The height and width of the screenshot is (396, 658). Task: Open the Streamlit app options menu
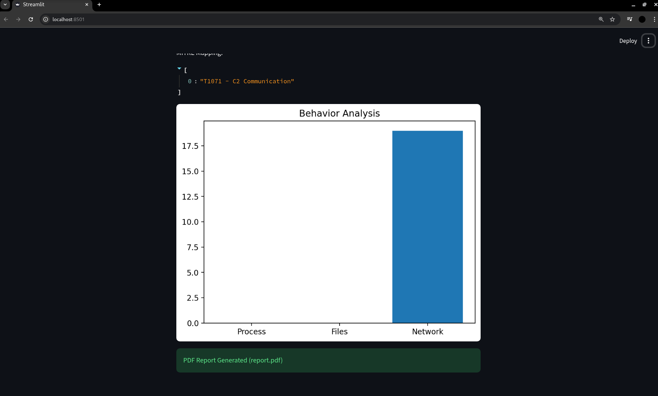coord(648,40)
